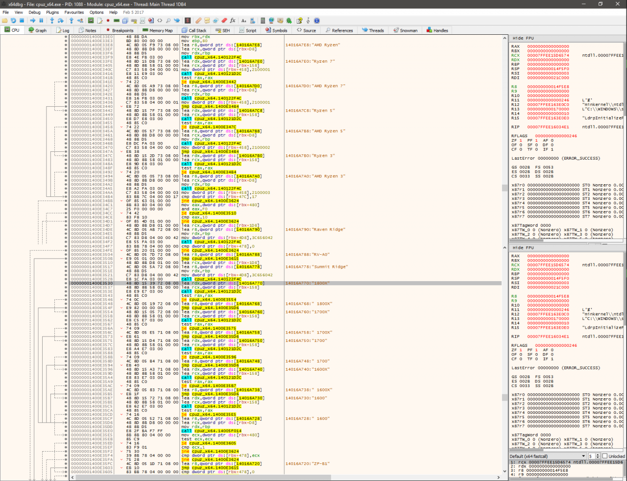Switch to the SEH tab
Screen dimensions: 627x481
pos(223,30)
